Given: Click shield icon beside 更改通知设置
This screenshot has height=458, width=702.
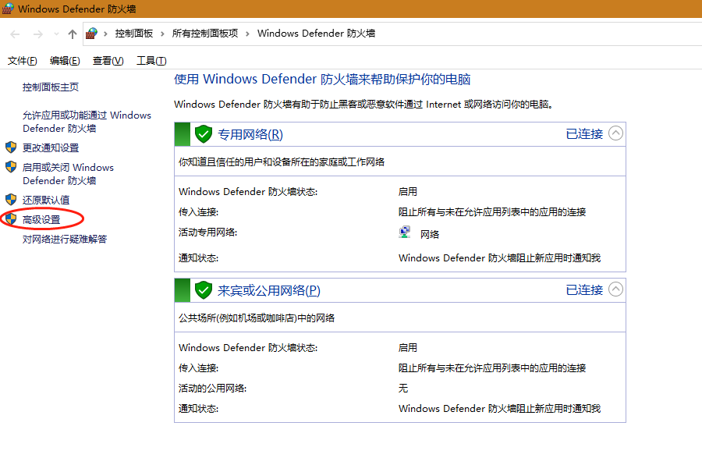Looking at the screenshot, I should 11,147.
